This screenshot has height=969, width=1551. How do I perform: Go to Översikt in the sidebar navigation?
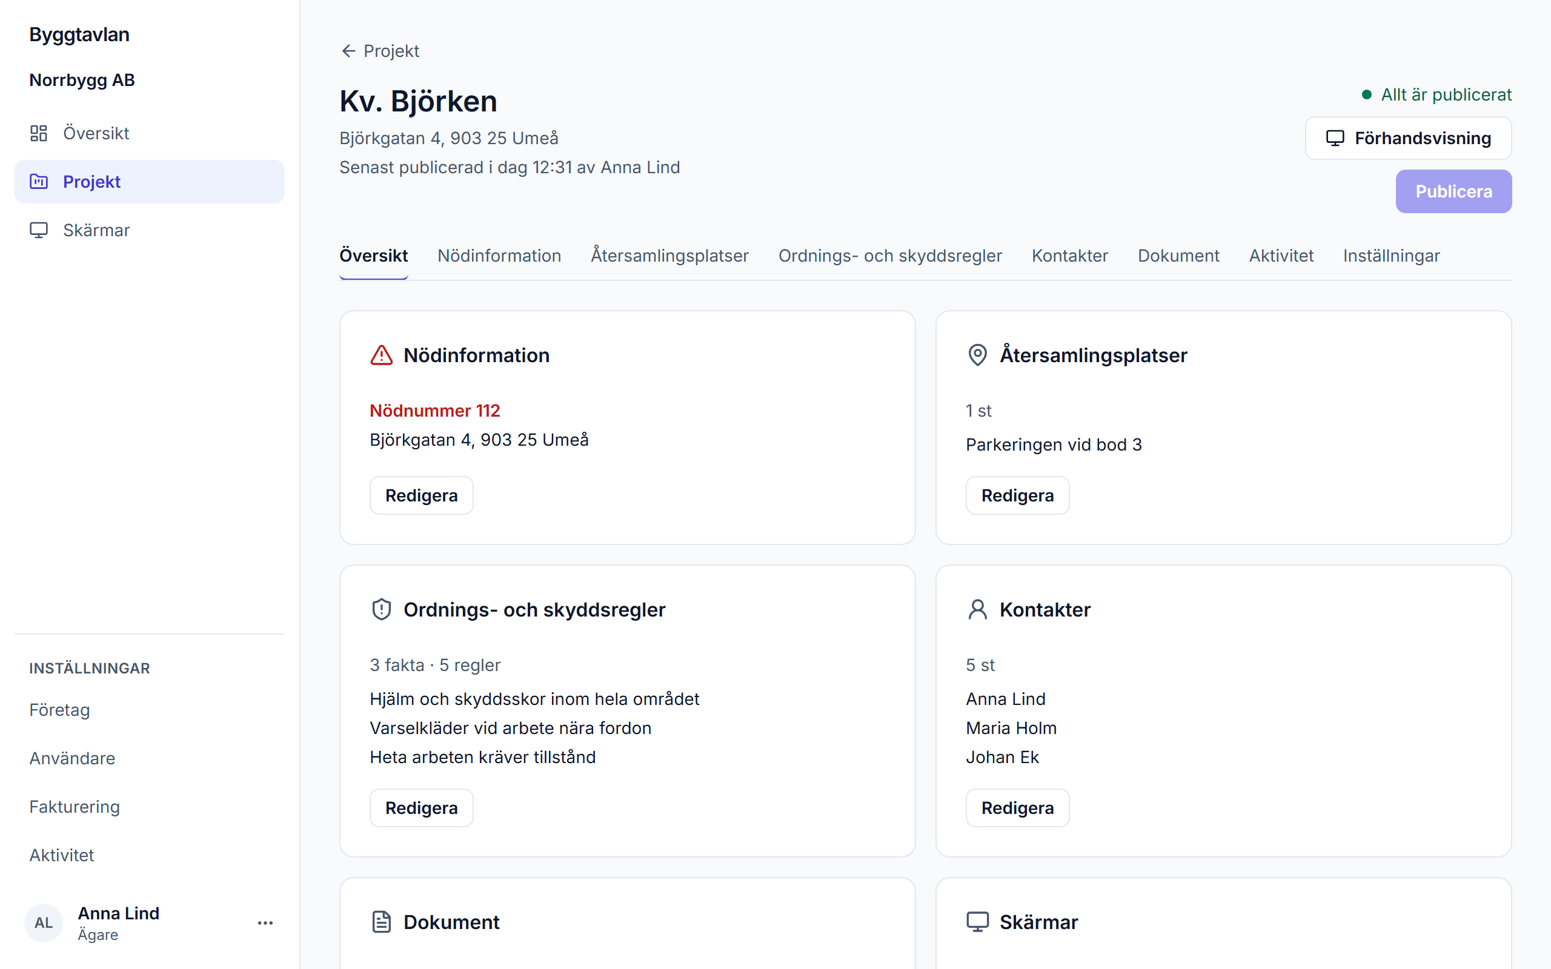pos(149,133)
